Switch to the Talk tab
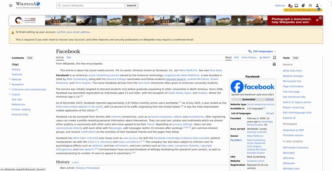This screenshot has width=332, height=171. [x=69, y=58]
